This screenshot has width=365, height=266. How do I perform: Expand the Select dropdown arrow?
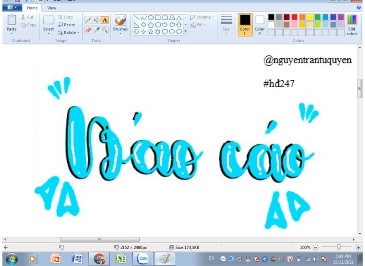(48, 33)
